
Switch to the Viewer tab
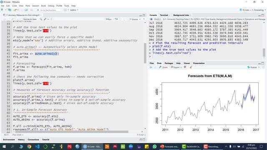click(x=187, y=63)
